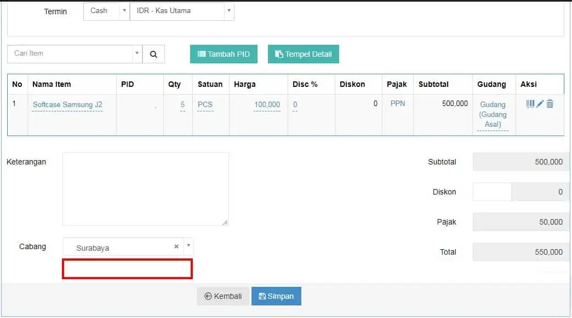The width and height of the screenshot is (572, 318).
Task: Click the PPN tax link
Action: (398, 104)
